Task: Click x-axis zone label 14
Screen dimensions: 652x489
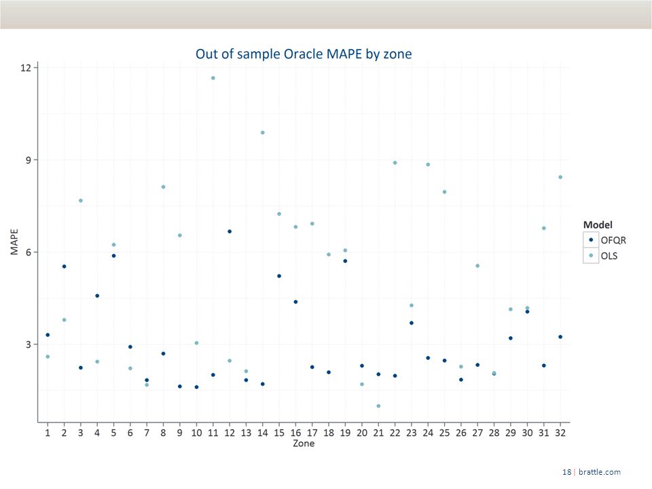Action: [262, 433]
